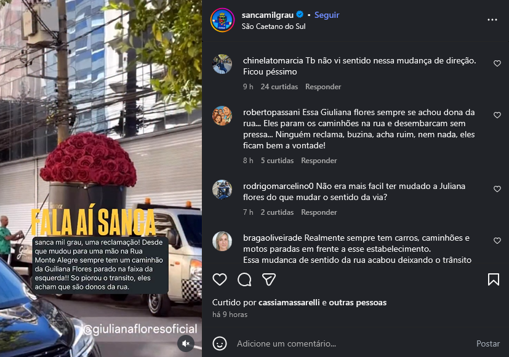This screenshot has width=509, height=357.
Task: Like robertopassani's comment heart
Action: point(497,115)
